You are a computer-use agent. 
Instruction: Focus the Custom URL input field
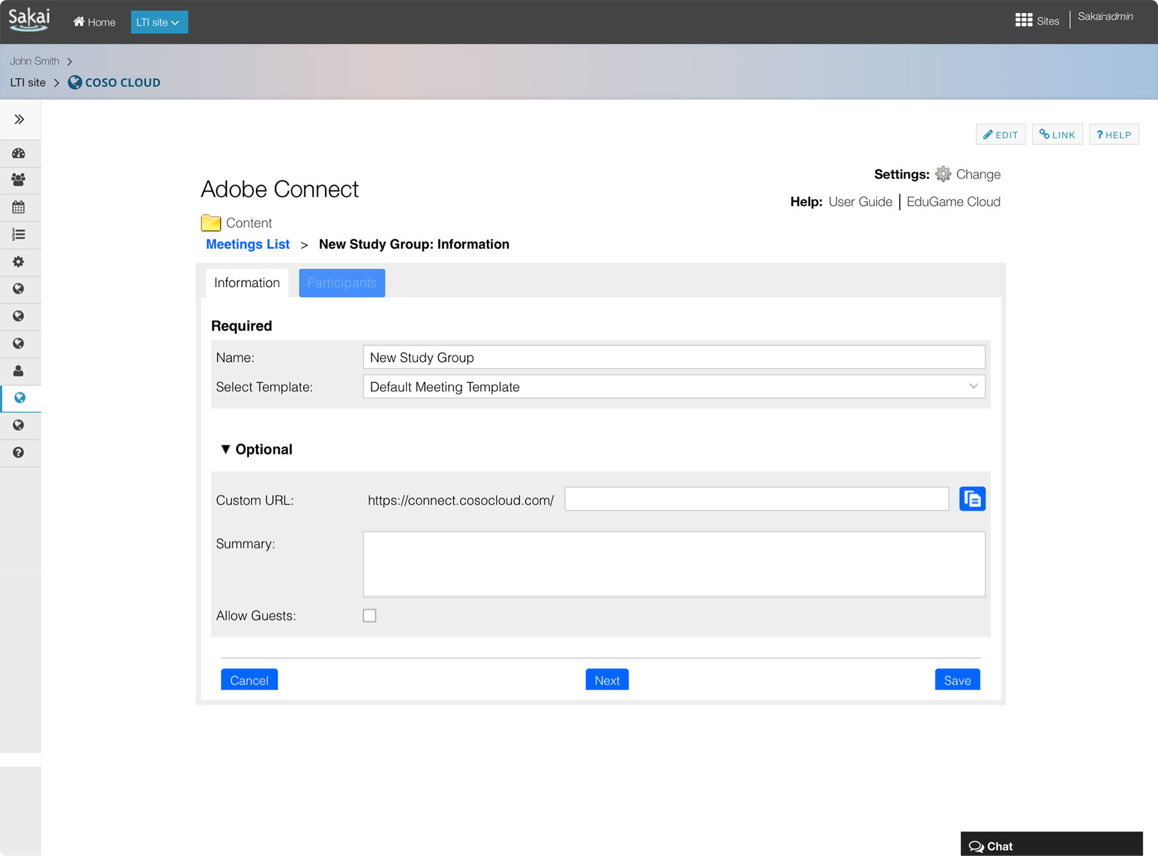[757, 499]
